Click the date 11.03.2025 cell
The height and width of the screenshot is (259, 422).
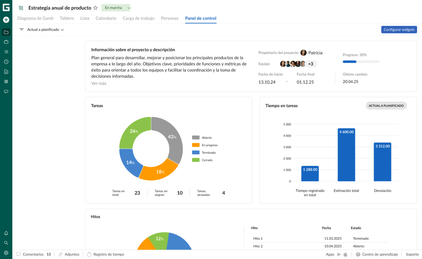[333, 238]
